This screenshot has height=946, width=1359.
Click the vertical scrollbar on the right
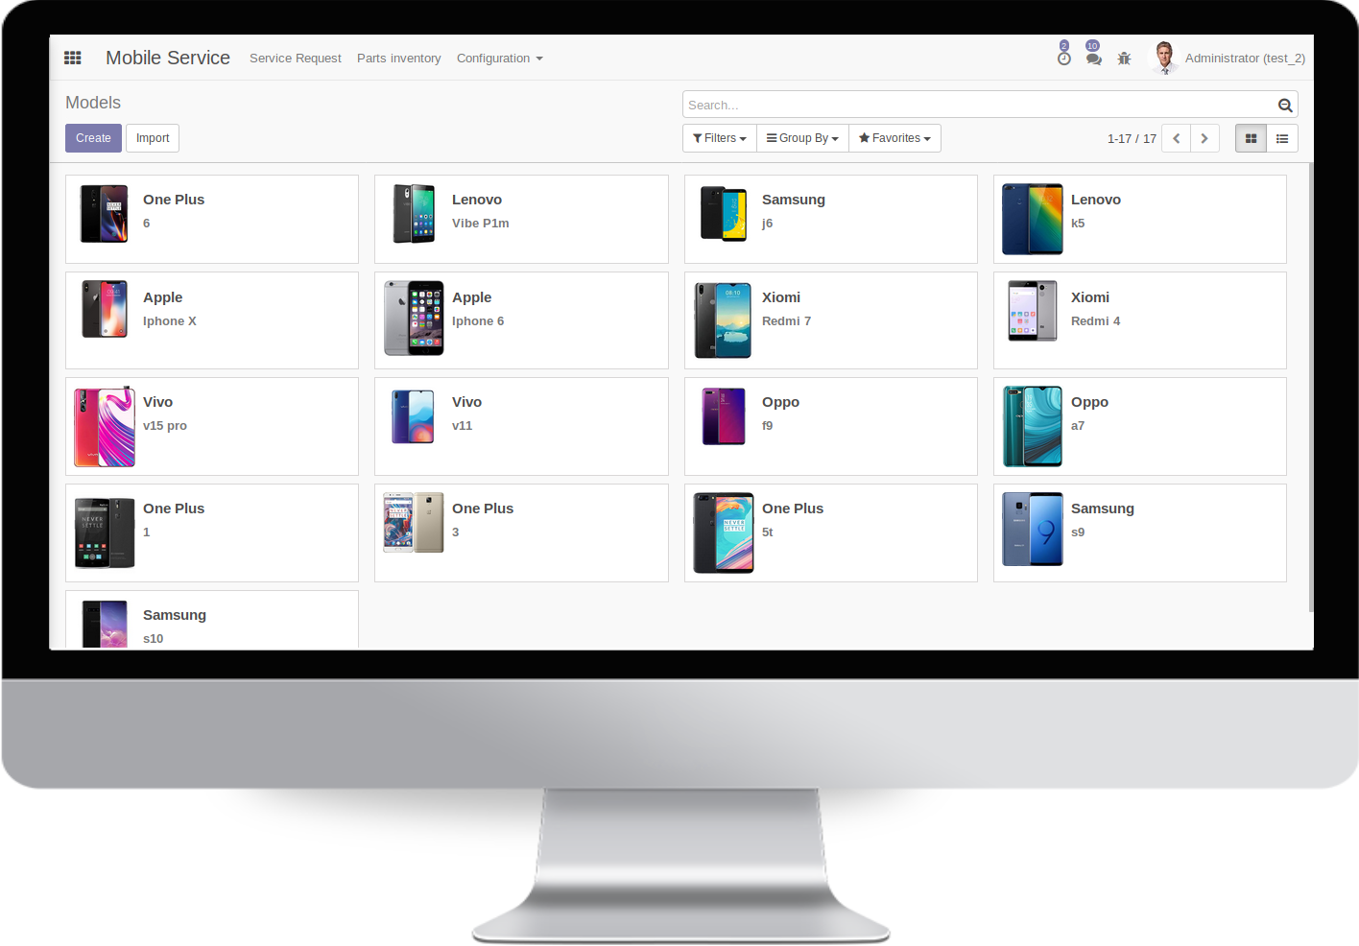1311,388
